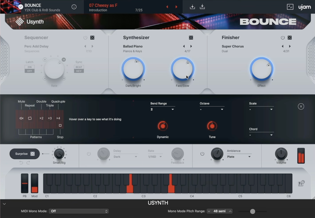Viewport: 315px width, 218px height.
Task: Toggle the window resize view icon
Action: click(x=290, y=7)
